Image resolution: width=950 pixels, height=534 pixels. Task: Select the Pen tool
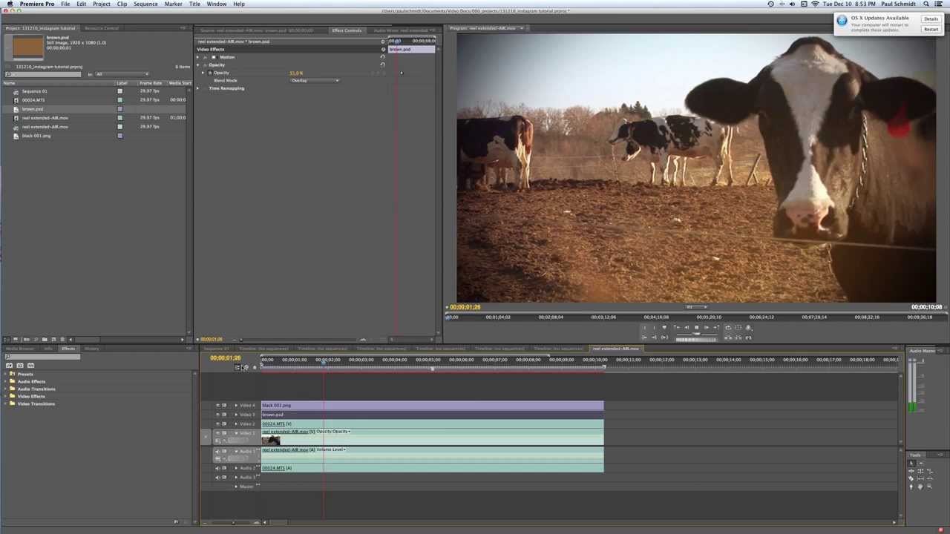coord(911,487)
